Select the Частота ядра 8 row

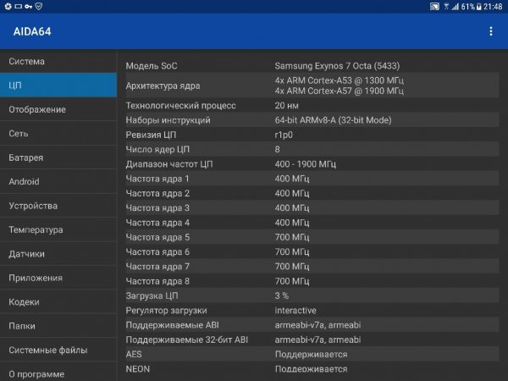coord(312,281)
